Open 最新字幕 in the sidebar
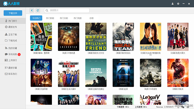 click(x=13, y=68)
